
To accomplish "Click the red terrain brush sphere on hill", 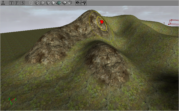I will (102, 22).
